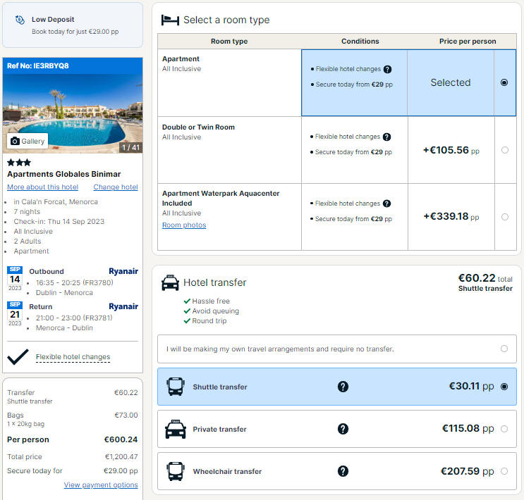The height and width of the screenshot is (500, 524).
Task: Click the Flexible hotel changes dotted link
Action: (73, 357)
